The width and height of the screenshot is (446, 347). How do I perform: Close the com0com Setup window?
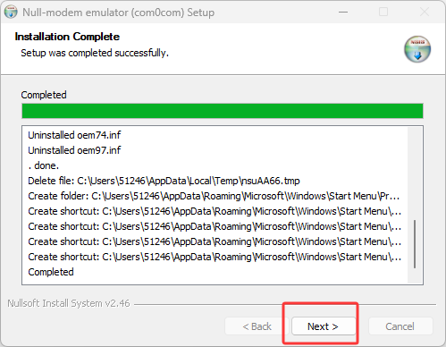click(425, 12)
